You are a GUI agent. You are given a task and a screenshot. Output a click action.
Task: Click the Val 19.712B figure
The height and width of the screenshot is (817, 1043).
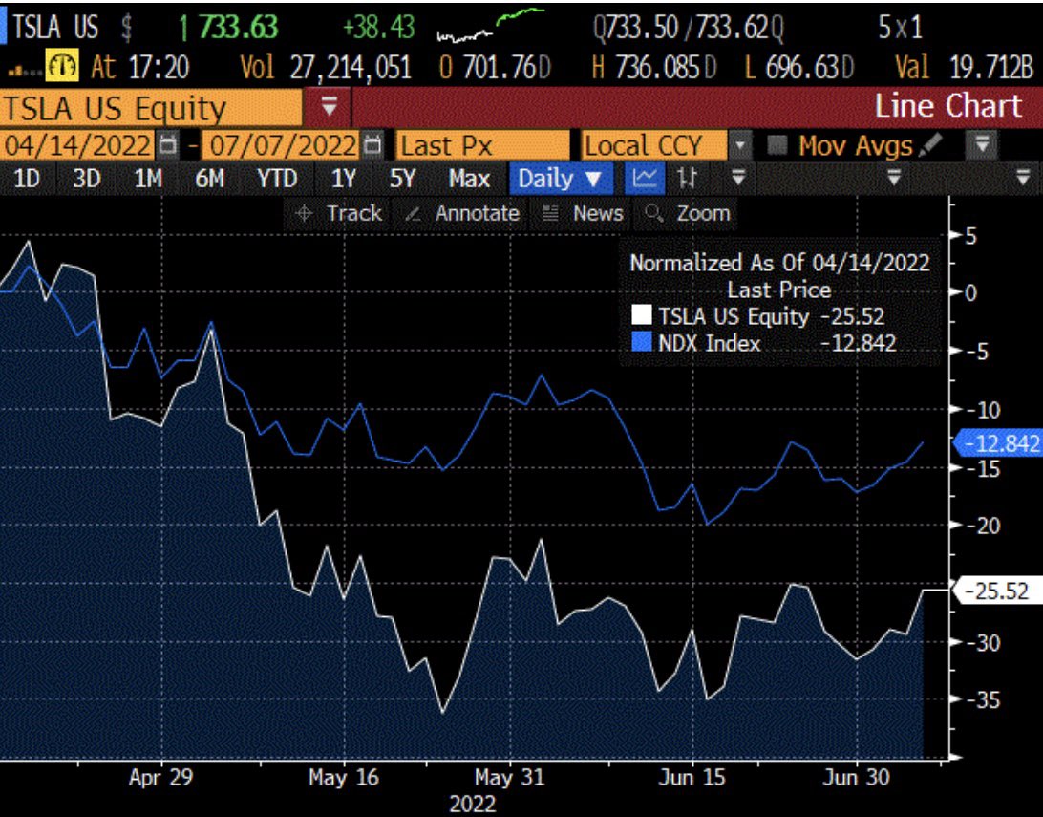pos(964,67)
